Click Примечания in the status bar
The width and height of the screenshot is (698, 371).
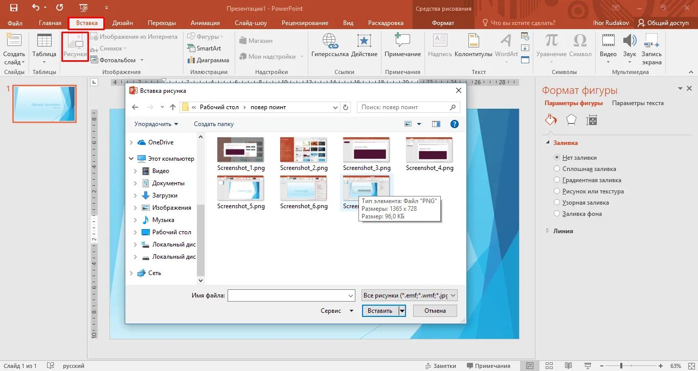[x=487, y=366]
